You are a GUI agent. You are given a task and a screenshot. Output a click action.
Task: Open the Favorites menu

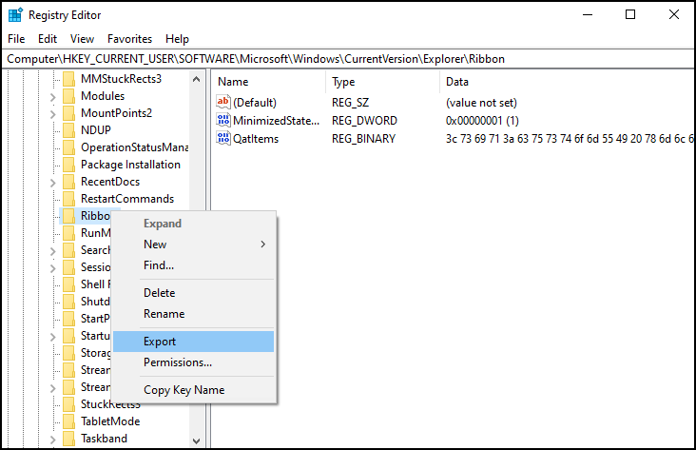pyautogui.click(x=129, y=39)
